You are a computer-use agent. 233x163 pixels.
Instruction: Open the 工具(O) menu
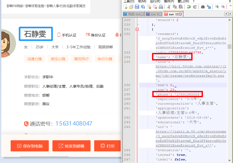click(x=129, y=1)
